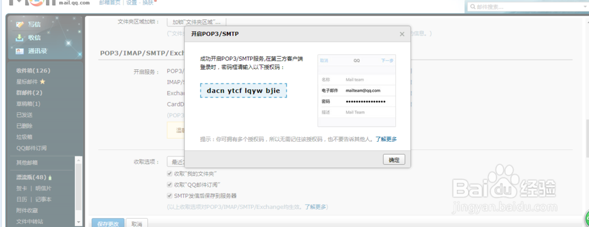This screenshot has height=227, width=589.
Task: Toggle SMTP发信后保存到服务器 checkbox
Action: [170, 195]
